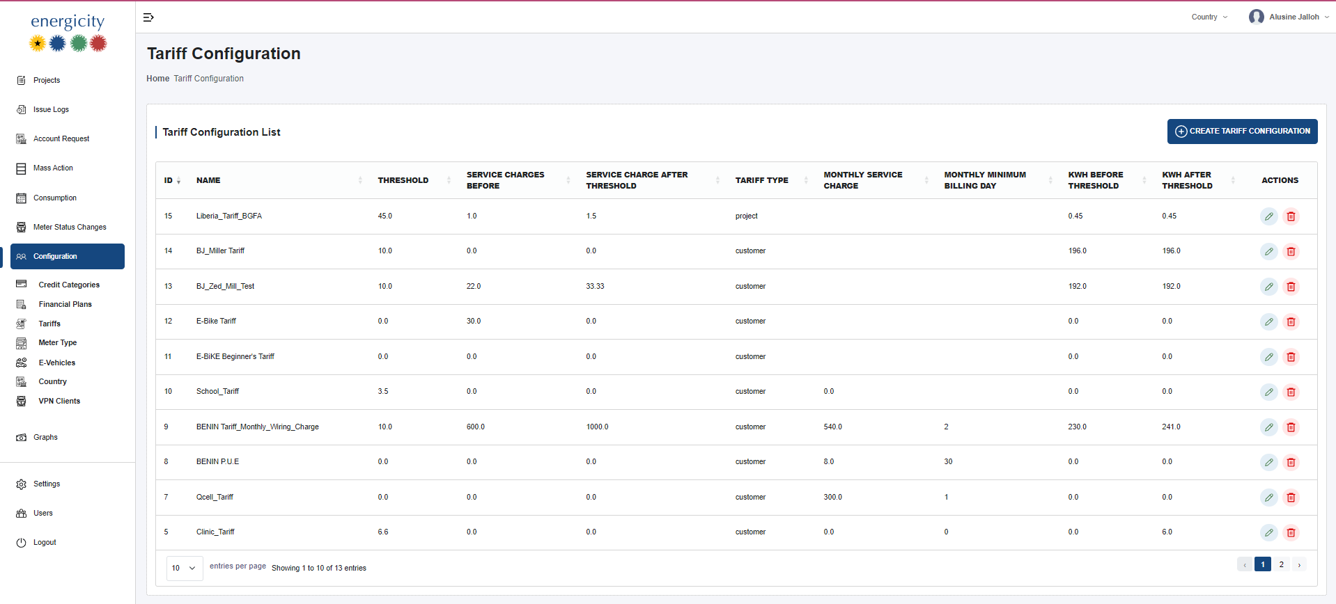
Task: Open VPN Clients submenu item
Action: (x=59, y=401)
